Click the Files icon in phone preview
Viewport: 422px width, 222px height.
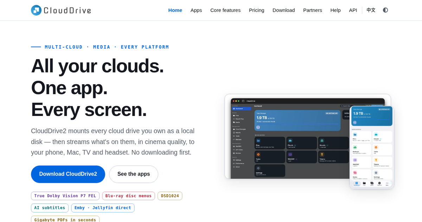355,135
